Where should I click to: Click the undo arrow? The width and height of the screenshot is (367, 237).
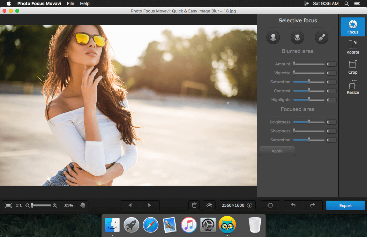click(293, 205)
